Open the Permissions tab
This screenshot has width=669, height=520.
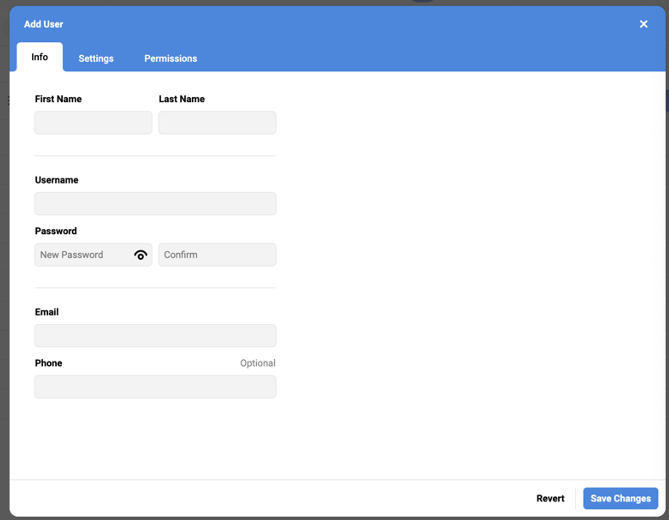pyautogui.click(x=171, y=59)
